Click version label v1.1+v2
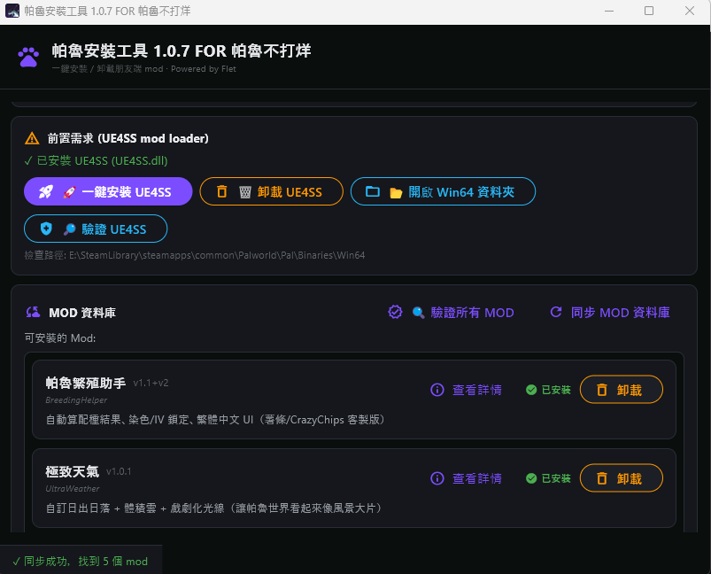This screenshot has height=574, width=711. (x=151, y=383)
